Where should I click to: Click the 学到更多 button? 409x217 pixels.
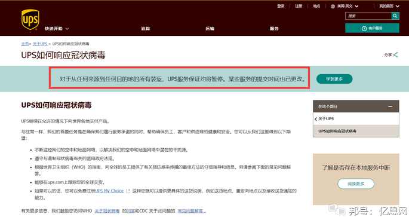[x=334, y=79]
